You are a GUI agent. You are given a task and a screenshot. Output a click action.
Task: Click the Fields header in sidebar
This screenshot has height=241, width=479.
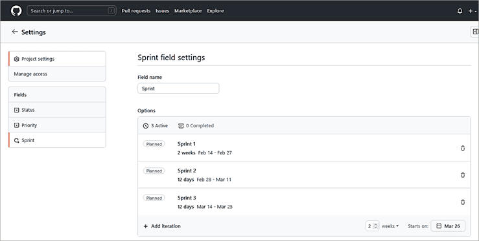point(20,95)
